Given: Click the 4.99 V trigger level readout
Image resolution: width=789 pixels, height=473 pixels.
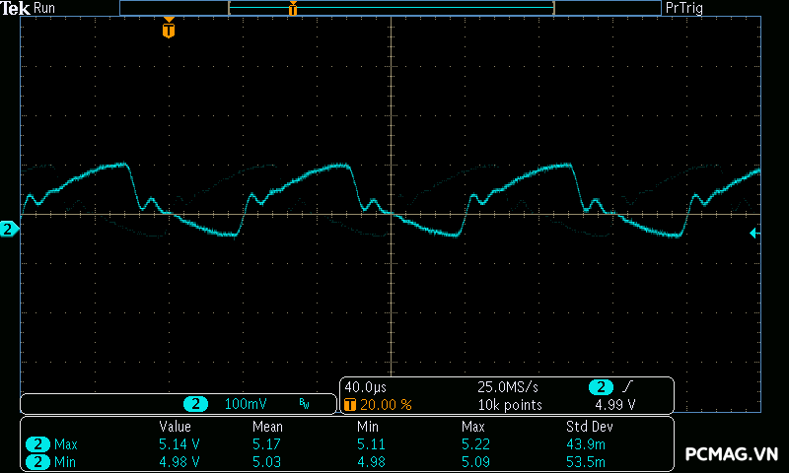Looking at the screenshot, I should (x=614, y=405).
